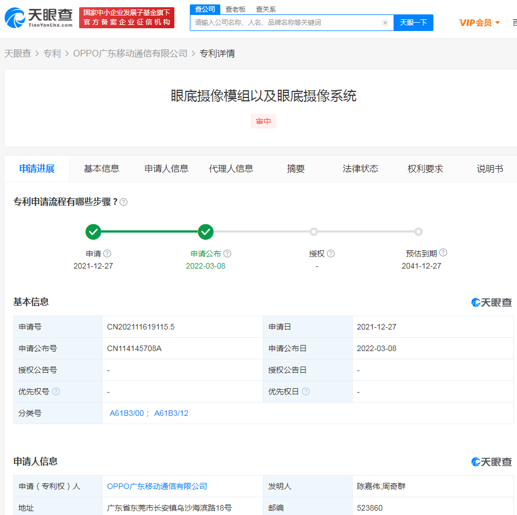Open the help icon beside 优先权日
This screenshot has height=515, width=517.
coord(306,392)
